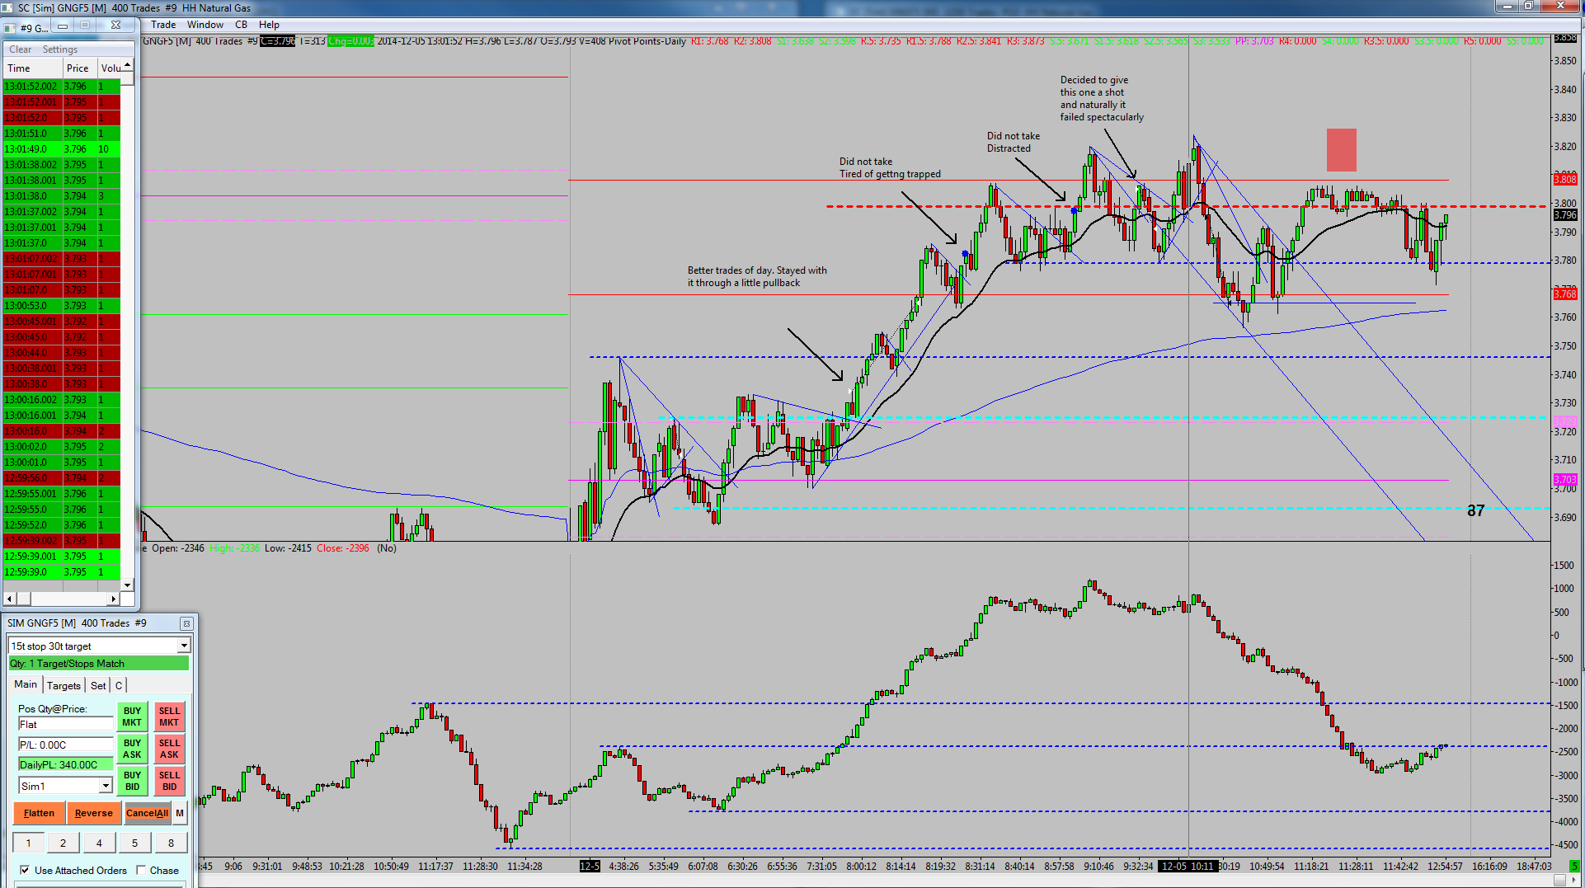Click the SELL BID button
The height and width of the screenshot is (888, 1585).
click(169, 781)
